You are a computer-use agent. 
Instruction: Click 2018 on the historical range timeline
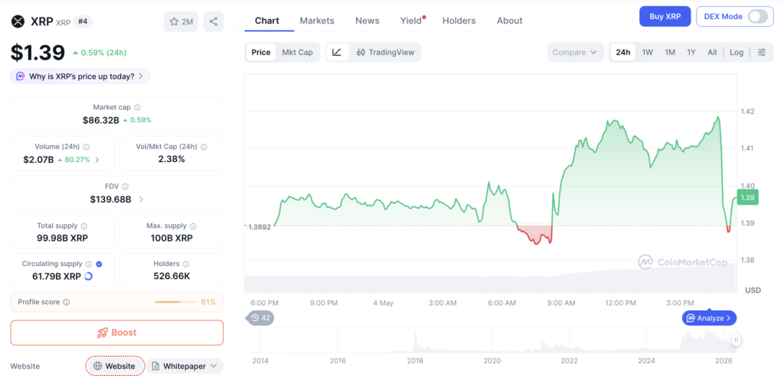(415, 361)
